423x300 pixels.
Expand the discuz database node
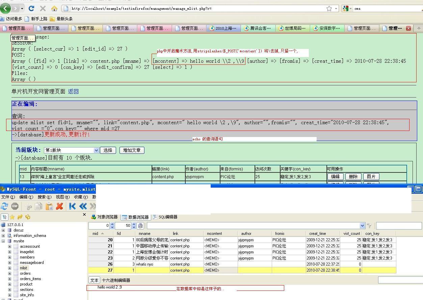pos(3,230)
